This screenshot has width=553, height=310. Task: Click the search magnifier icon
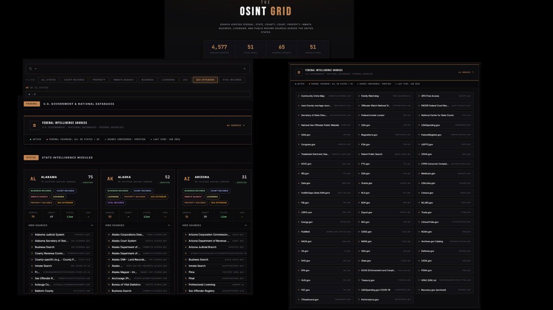coord(29,69)
